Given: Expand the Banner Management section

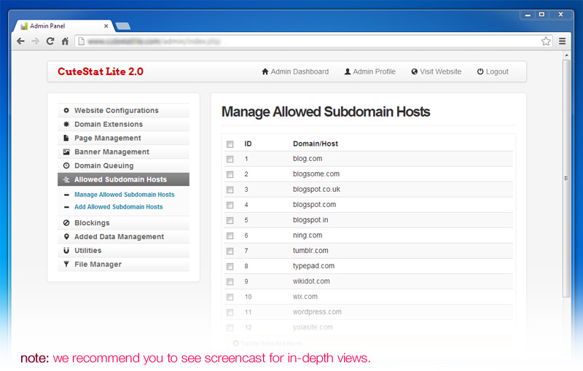Looking at the screenshot, I should point(123,152).
